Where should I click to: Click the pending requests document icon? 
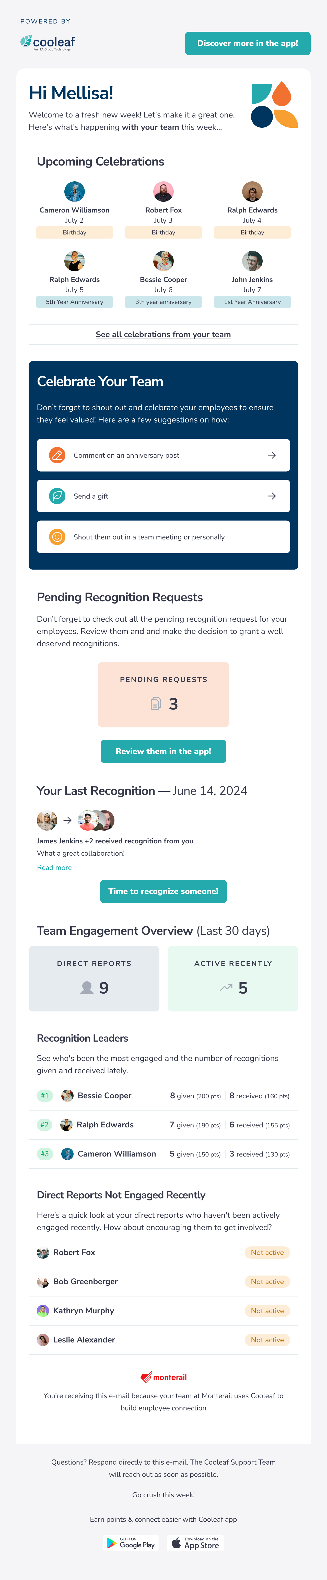[x=156, y=703]
